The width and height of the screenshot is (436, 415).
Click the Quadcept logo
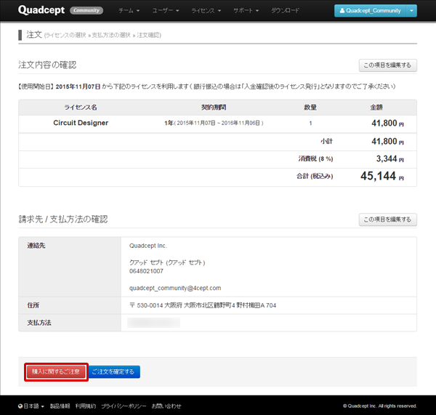point(41,10)
